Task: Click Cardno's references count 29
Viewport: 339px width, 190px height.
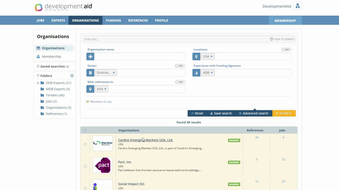Action: point(257,137)
